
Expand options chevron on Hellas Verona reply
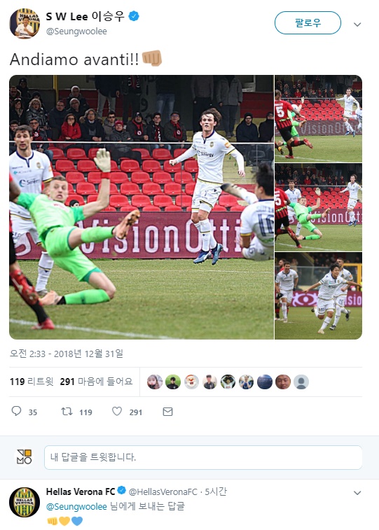357,493
